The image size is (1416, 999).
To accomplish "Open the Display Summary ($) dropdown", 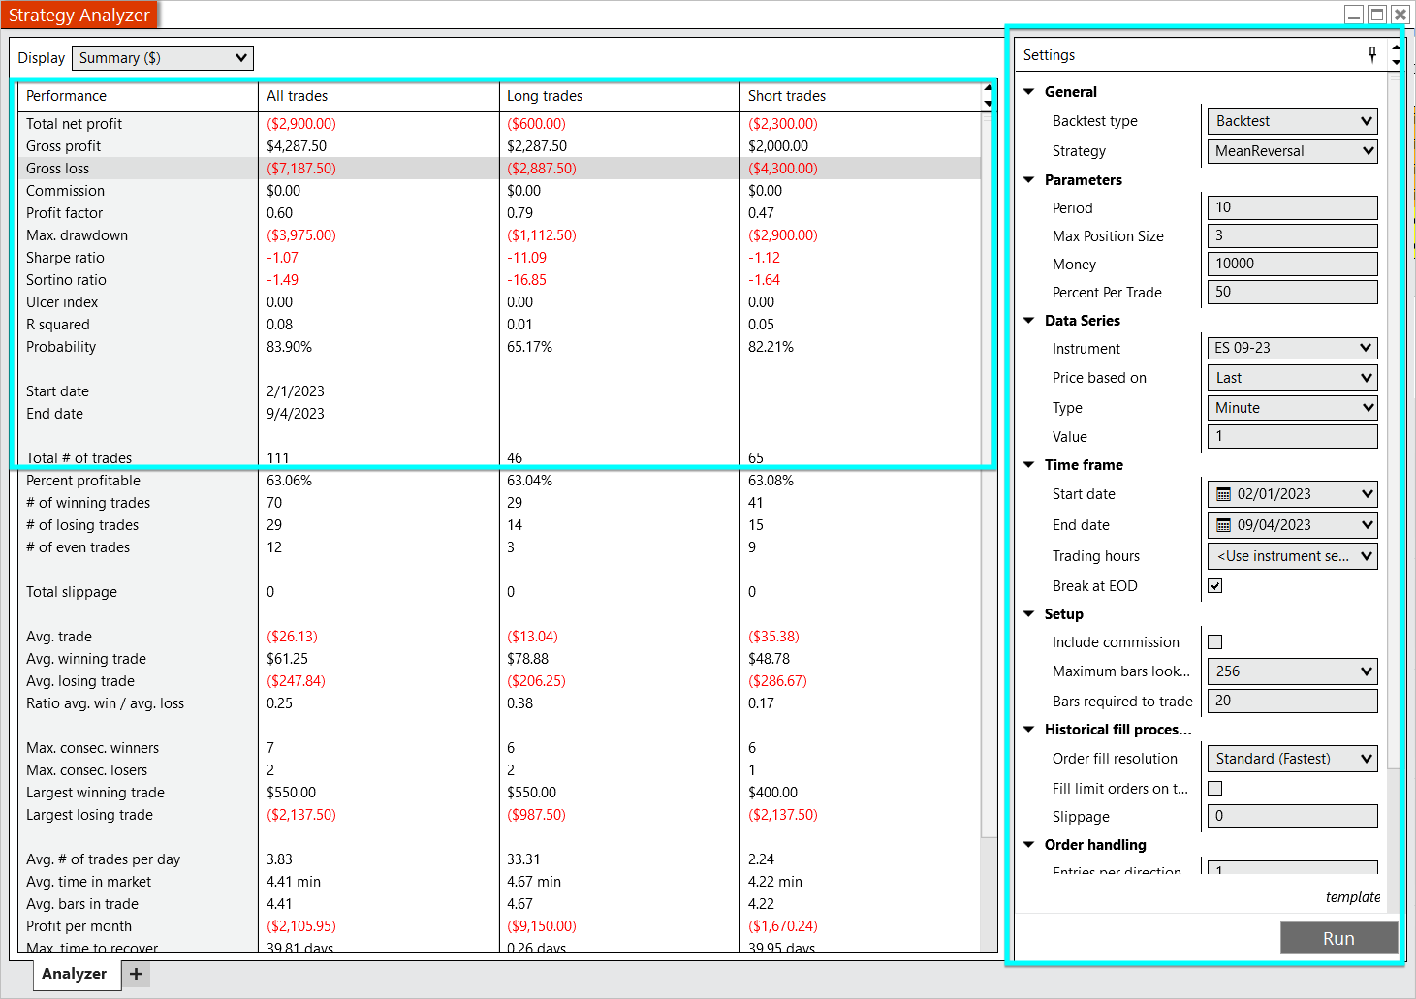I will 163,58.
